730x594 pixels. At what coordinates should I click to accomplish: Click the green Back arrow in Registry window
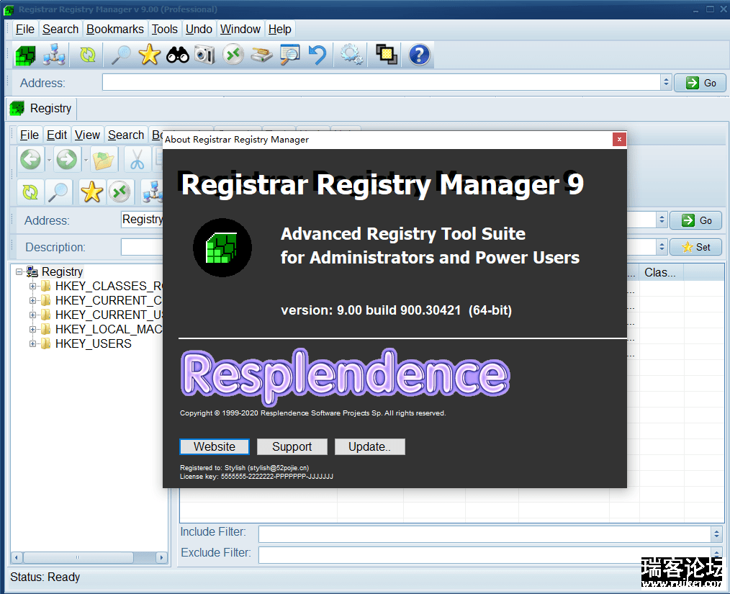(31, 160)
